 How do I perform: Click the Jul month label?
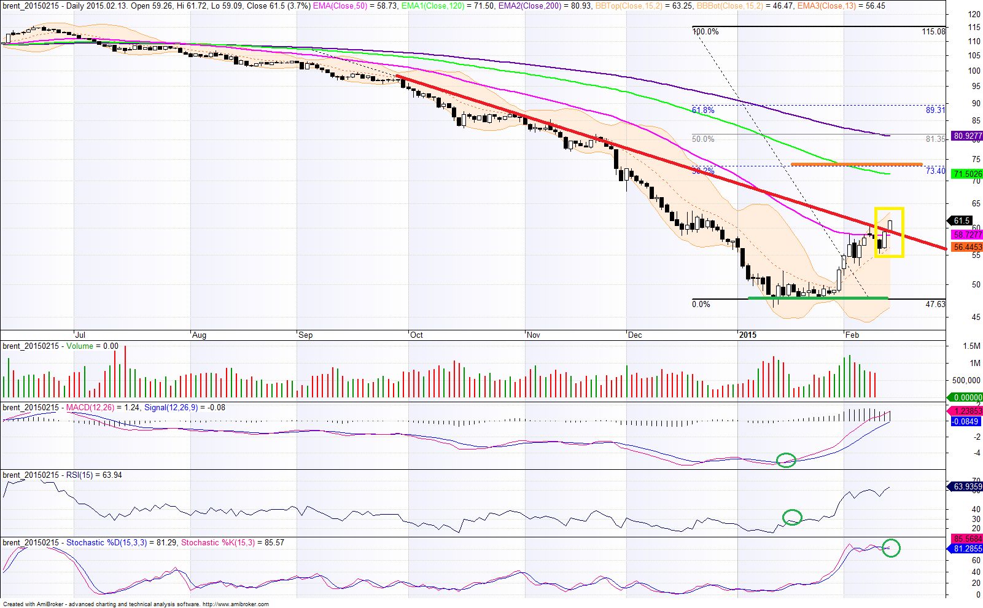(79, 335)
